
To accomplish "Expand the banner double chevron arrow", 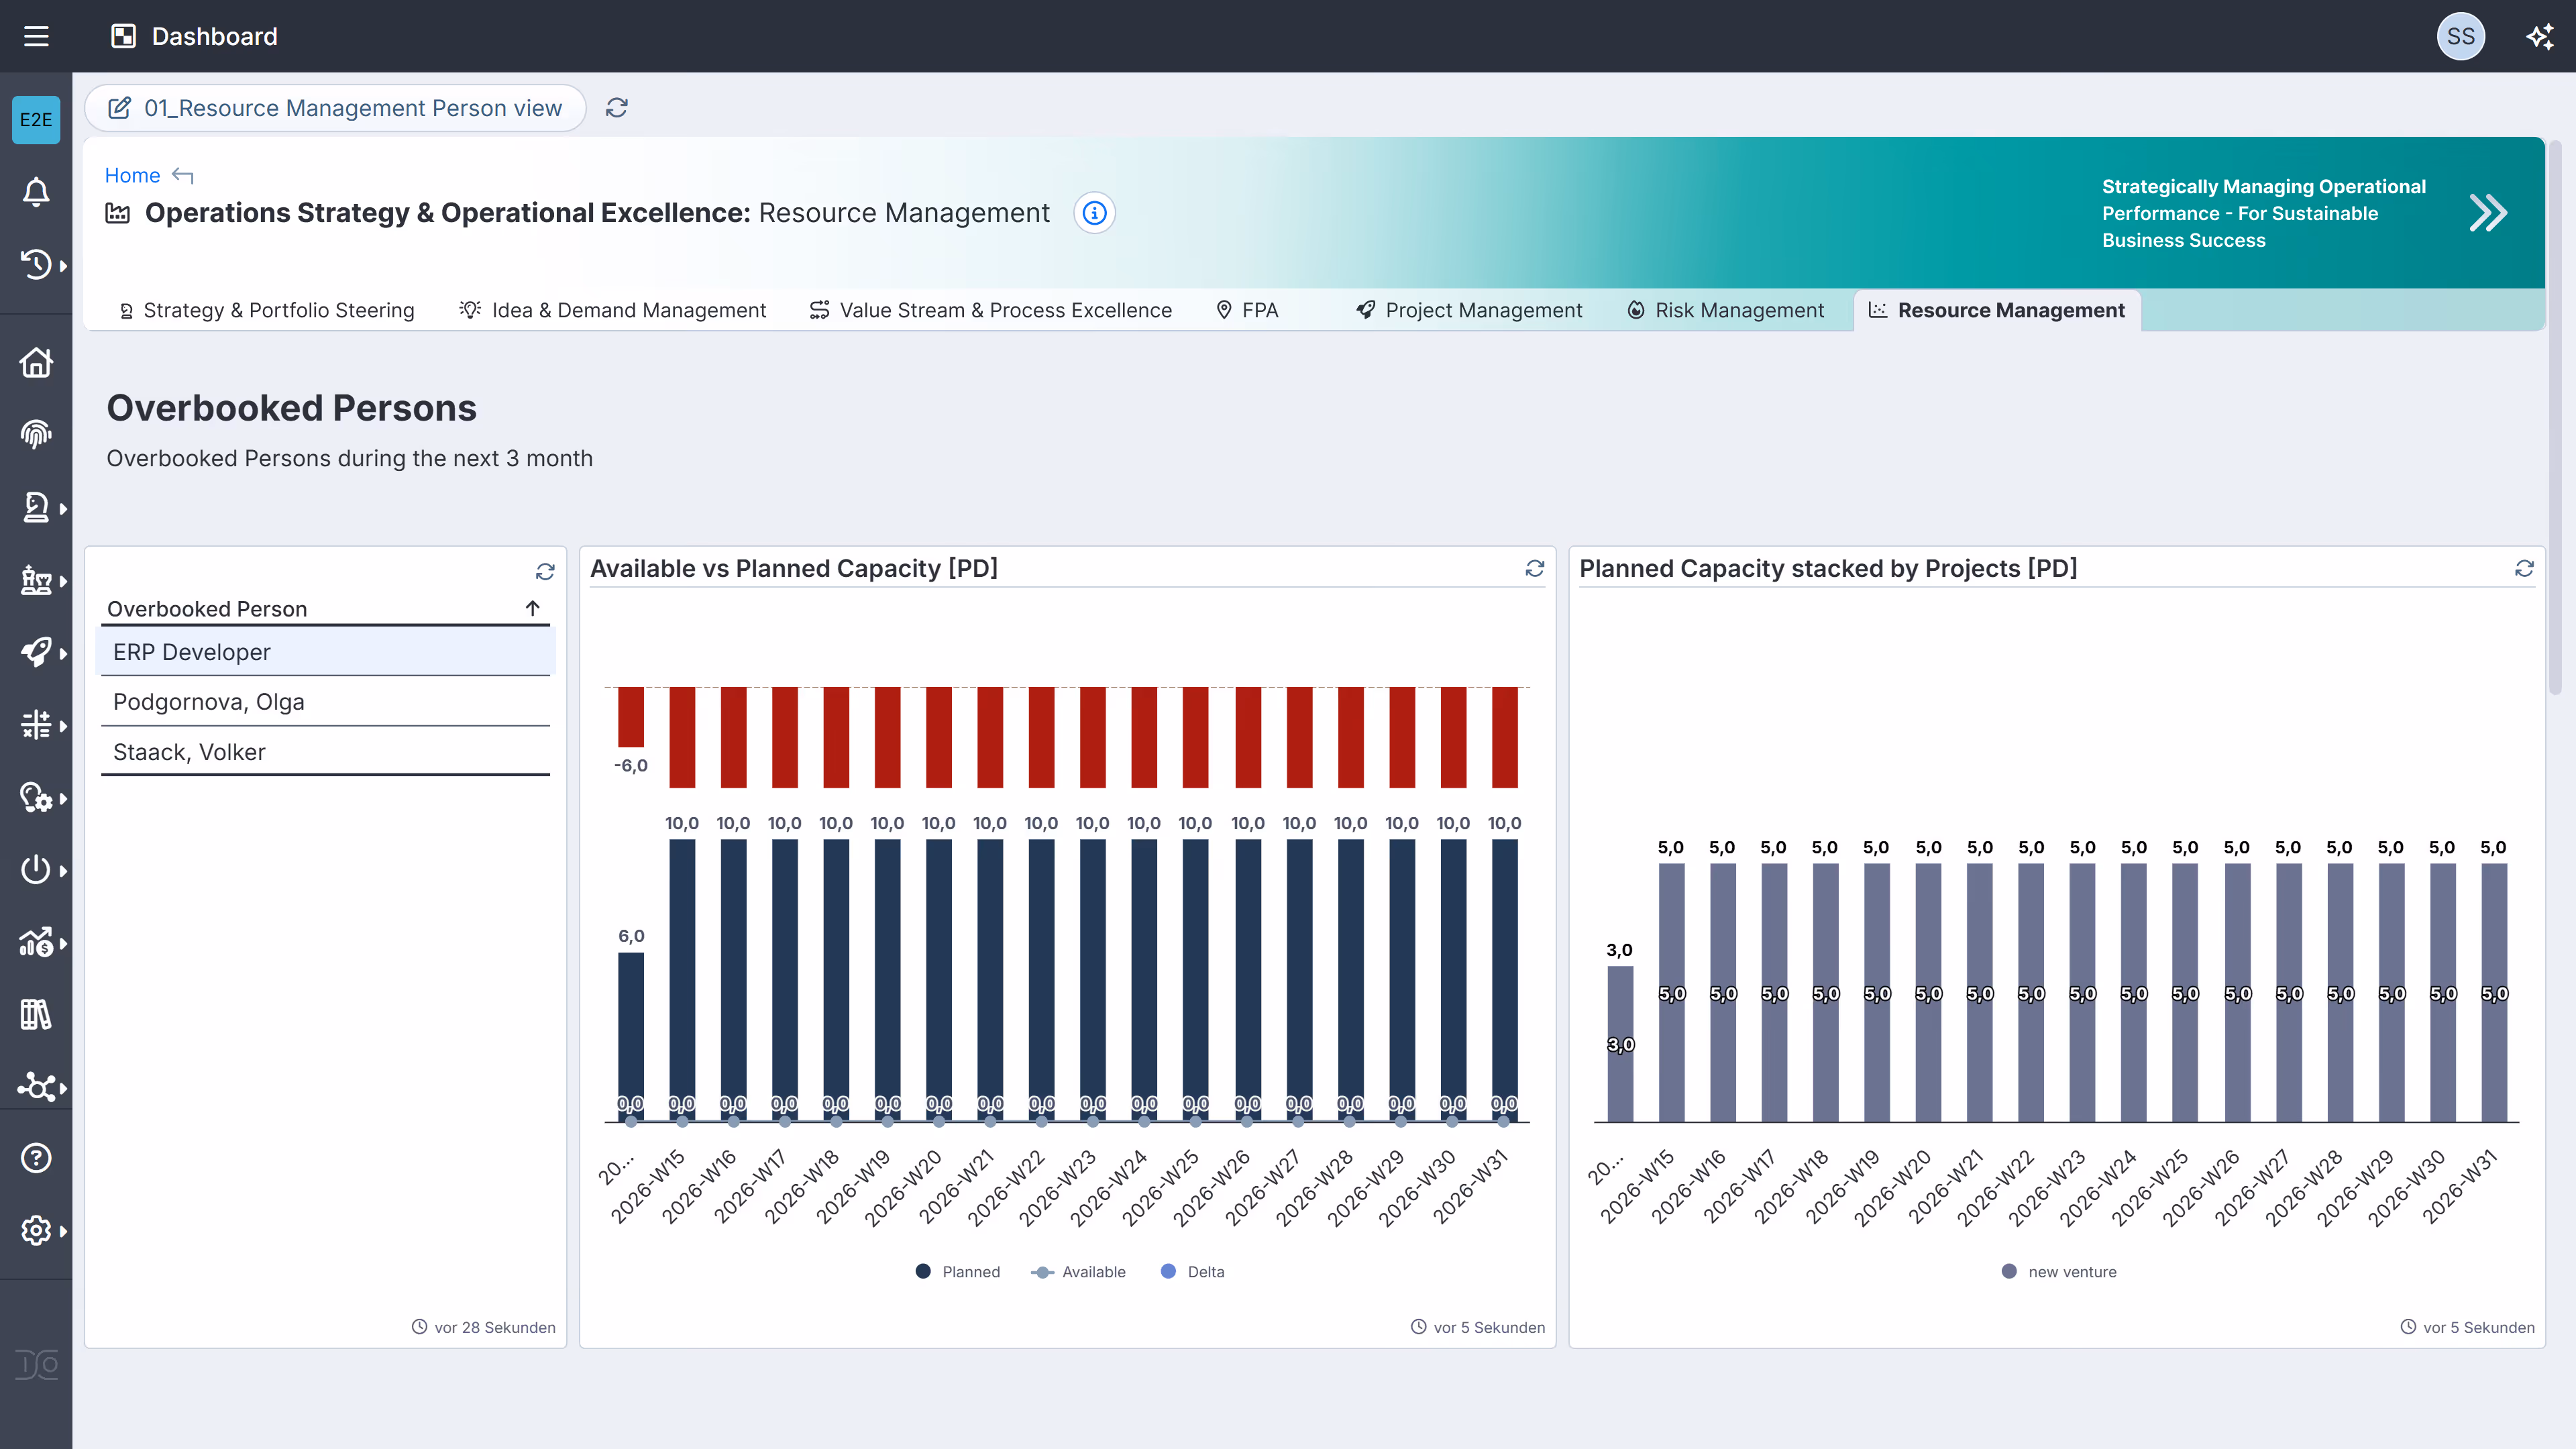I will click(2487, 213).
